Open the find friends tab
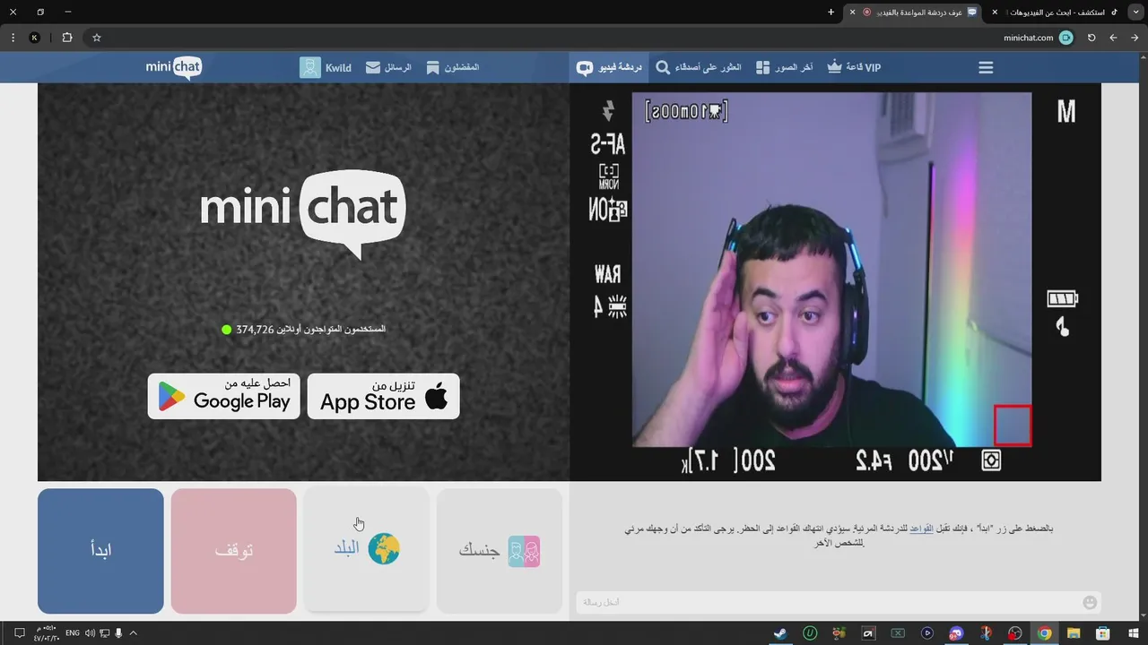Image resolution: width=1148 pixels, height=645 pixels. tap(699, 67)
